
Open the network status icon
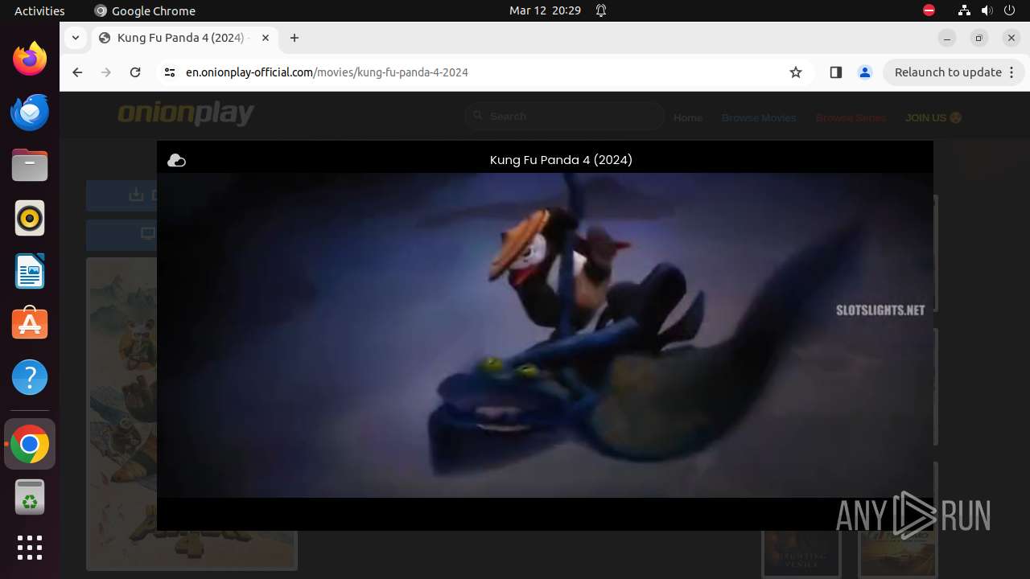click(x=964, y=10)
